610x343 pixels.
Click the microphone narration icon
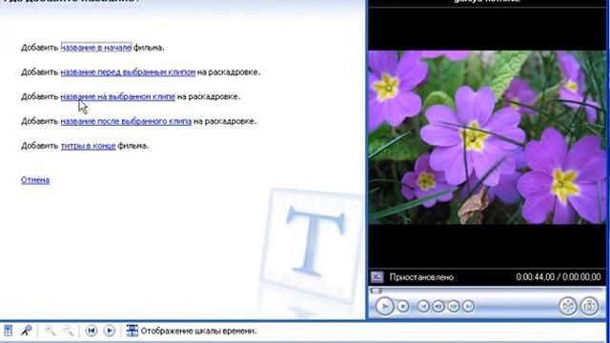point(27,331)
